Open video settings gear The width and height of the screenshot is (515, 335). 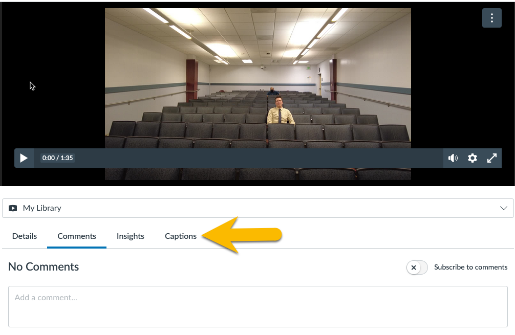coord(473,158)
